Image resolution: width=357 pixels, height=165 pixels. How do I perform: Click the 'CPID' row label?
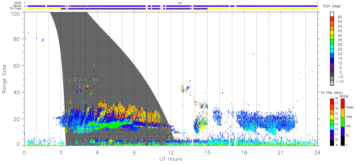pyautogui.click(x=18, y=3)
